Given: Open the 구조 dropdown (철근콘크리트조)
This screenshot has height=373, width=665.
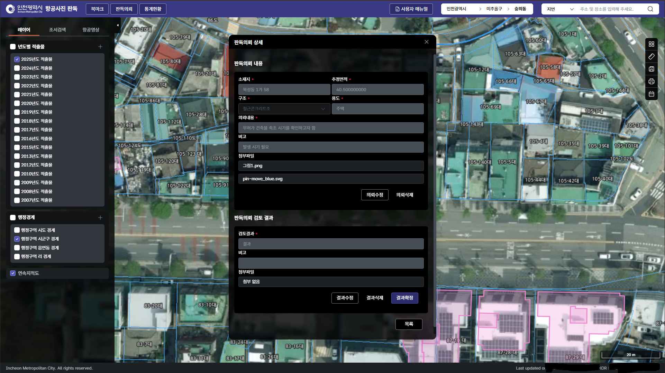Looking at the screenshot, I should pos(284,109).
